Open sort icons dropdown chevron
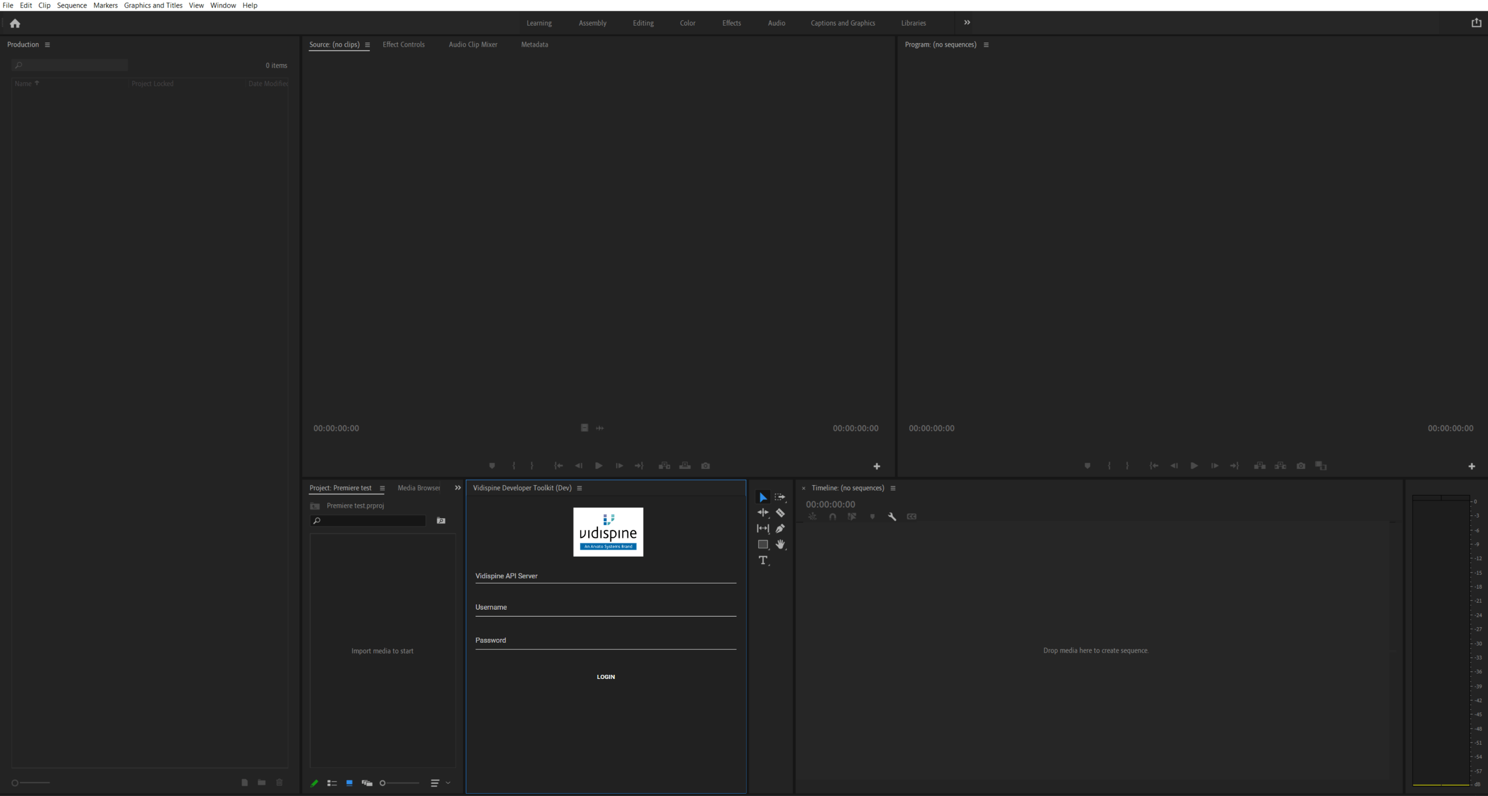Screen dimensions: 1488x796 448,783
